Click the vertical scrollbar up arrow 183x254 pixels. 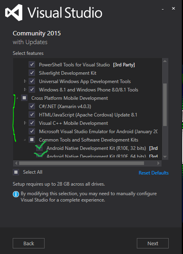(x=165, y=61)
